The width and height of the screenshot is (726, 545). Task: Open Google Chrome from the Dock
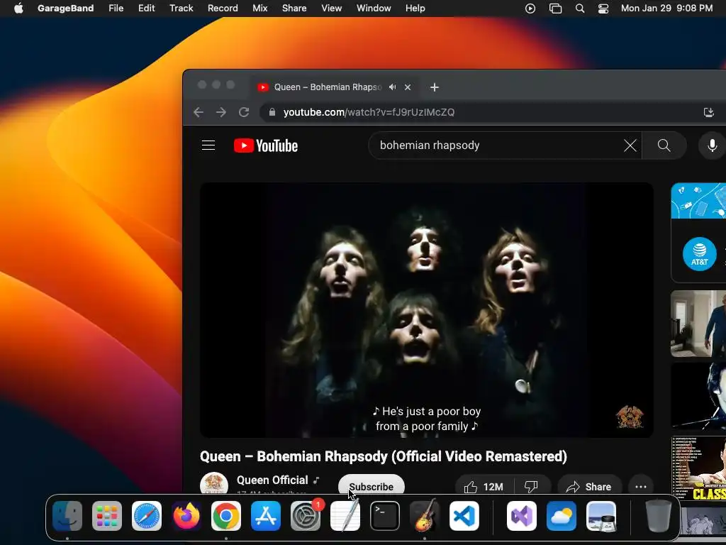226,516
